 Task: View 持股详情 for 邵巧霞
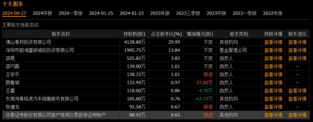(273, 66)
